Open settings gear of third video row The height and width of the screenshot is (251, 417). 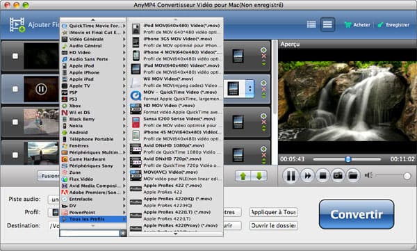tap(263, 116)
